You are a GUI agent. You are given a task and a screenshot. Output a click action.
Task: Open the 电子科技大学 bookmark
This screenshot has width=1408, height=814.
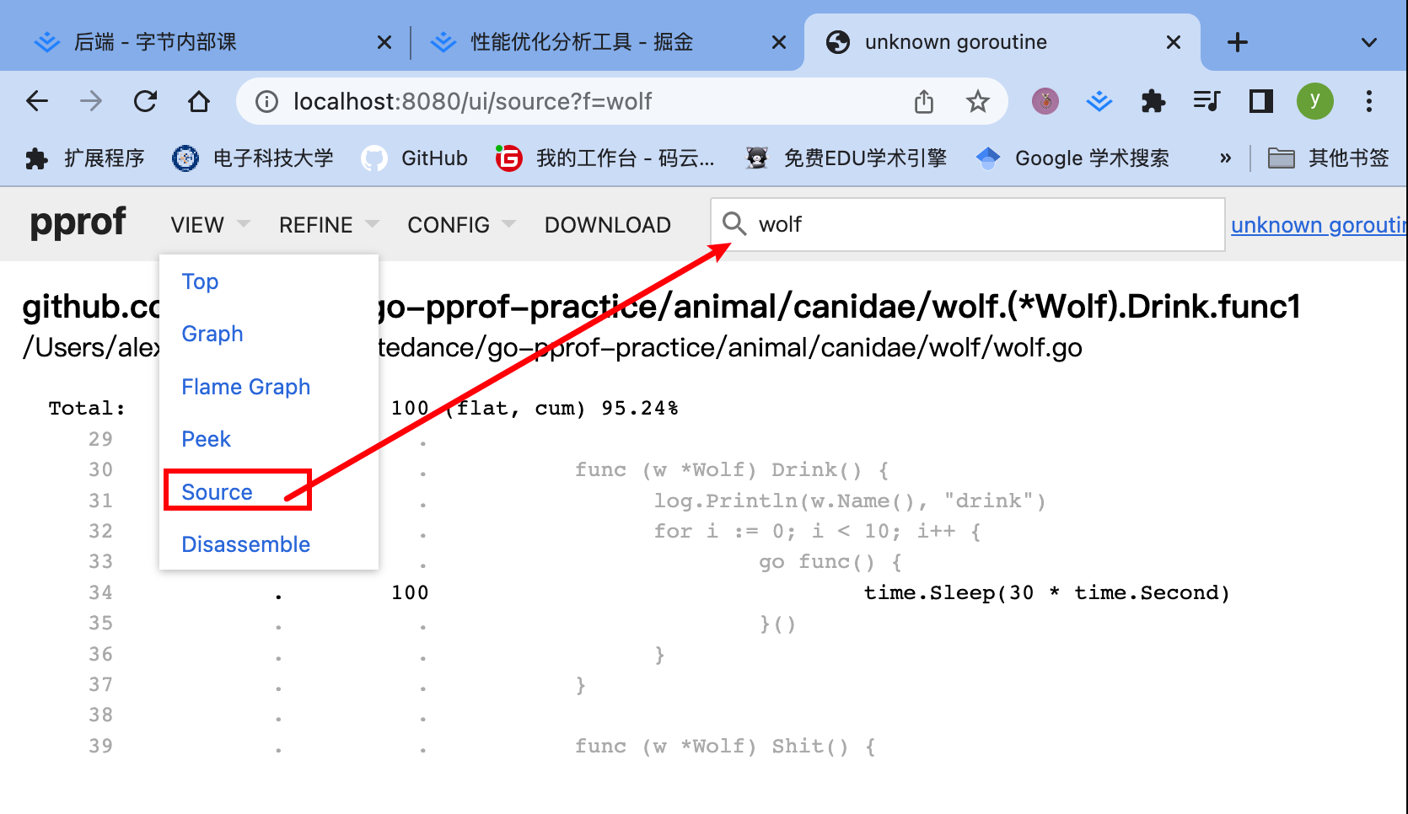point(253,158)
